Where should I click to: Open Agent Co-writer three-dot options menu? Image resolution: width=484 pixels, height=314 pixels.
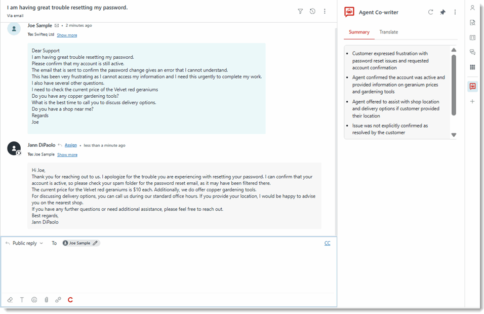[455, 12]
